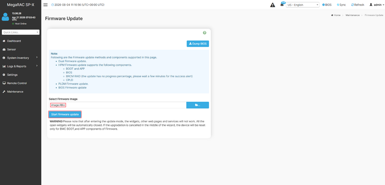Go to Maintenance breadcrumb
Screen dimensions: 385x185
[x=352, y=15]
